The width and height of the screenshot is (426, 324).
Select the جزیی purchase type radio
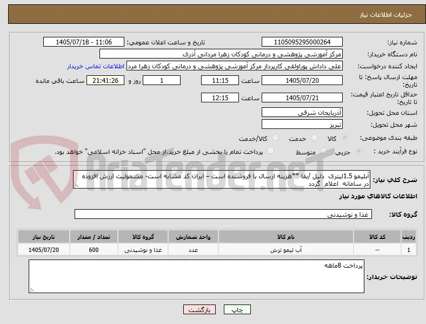coord(358,151)
